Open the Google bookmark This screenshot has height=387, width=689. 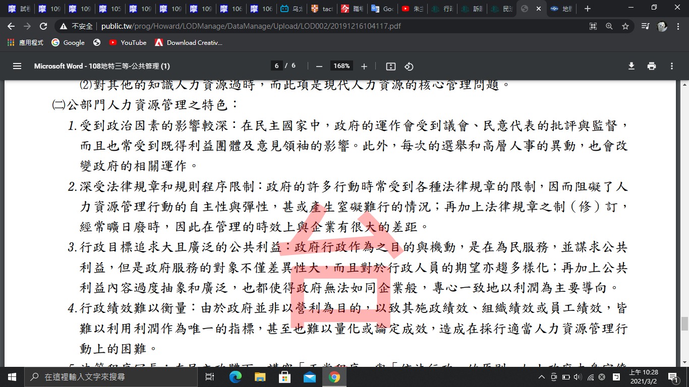68,43
